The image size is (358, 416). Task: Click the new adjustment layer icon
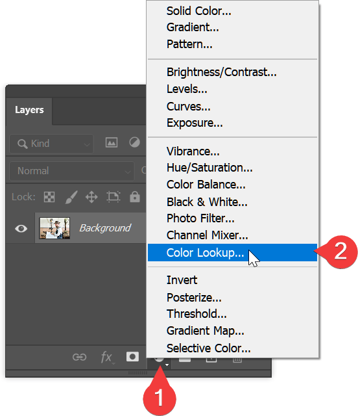pos(160,361)
